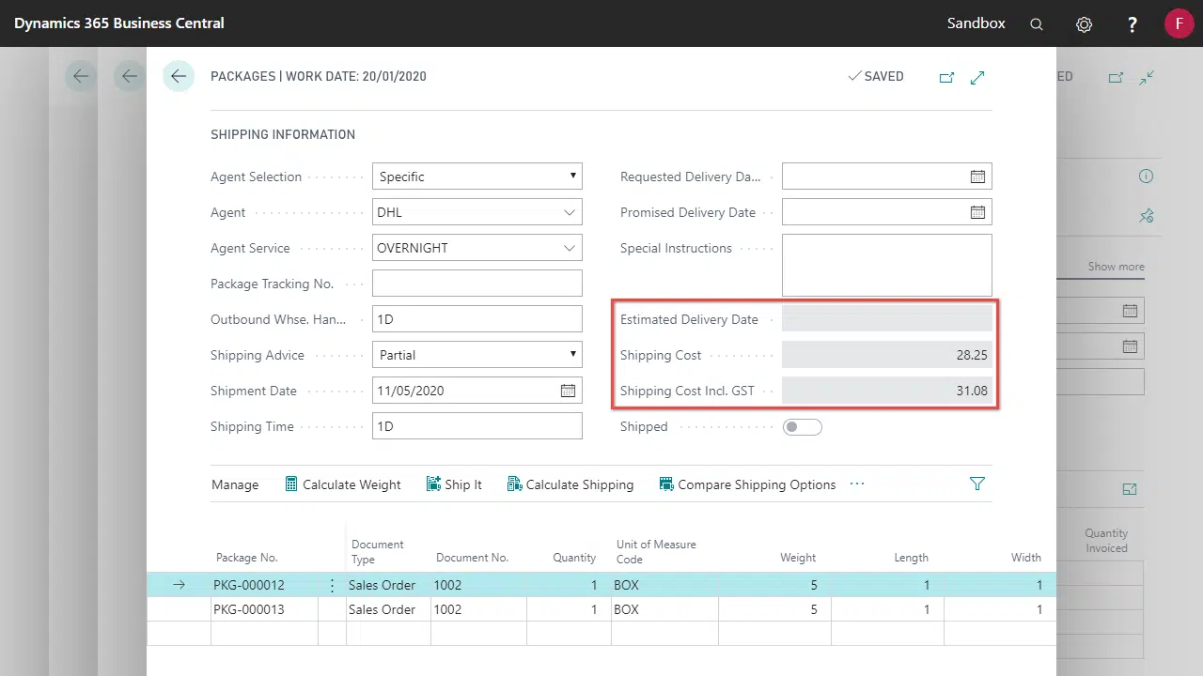Click Compare Shipping Options
The height and width of the screenshot is (676, 1203).
coord(747,484)
